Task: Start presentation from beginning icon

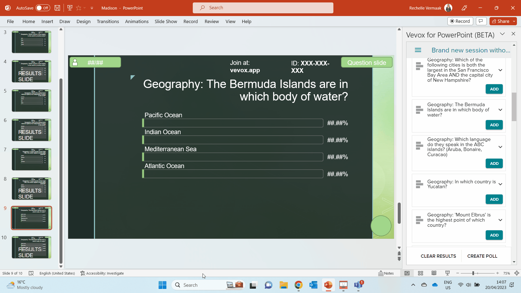Action: click(x=70, y=8)
